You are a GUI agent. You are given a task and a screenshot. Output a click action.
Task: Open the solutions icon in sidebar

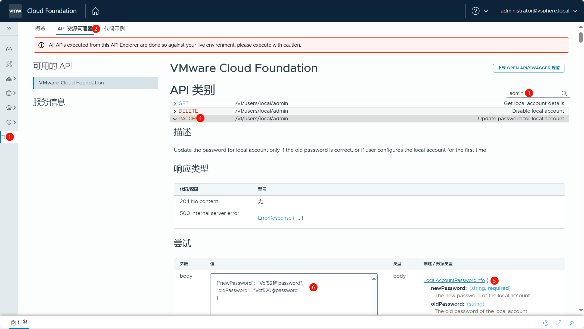(9, 64)
